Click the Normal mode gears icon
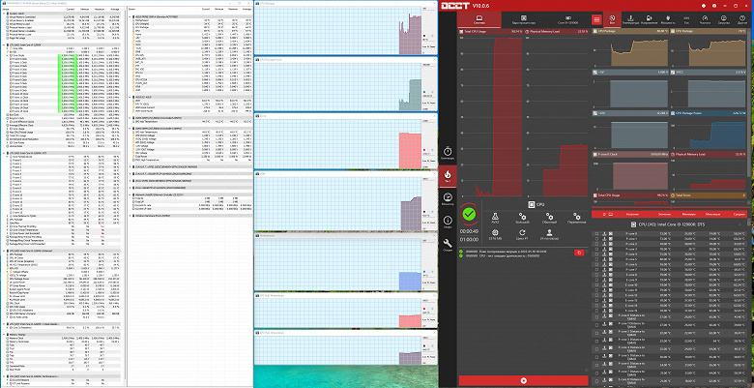Image resolution: width=754 pixels, height=388 pixels. coord(550,218)
